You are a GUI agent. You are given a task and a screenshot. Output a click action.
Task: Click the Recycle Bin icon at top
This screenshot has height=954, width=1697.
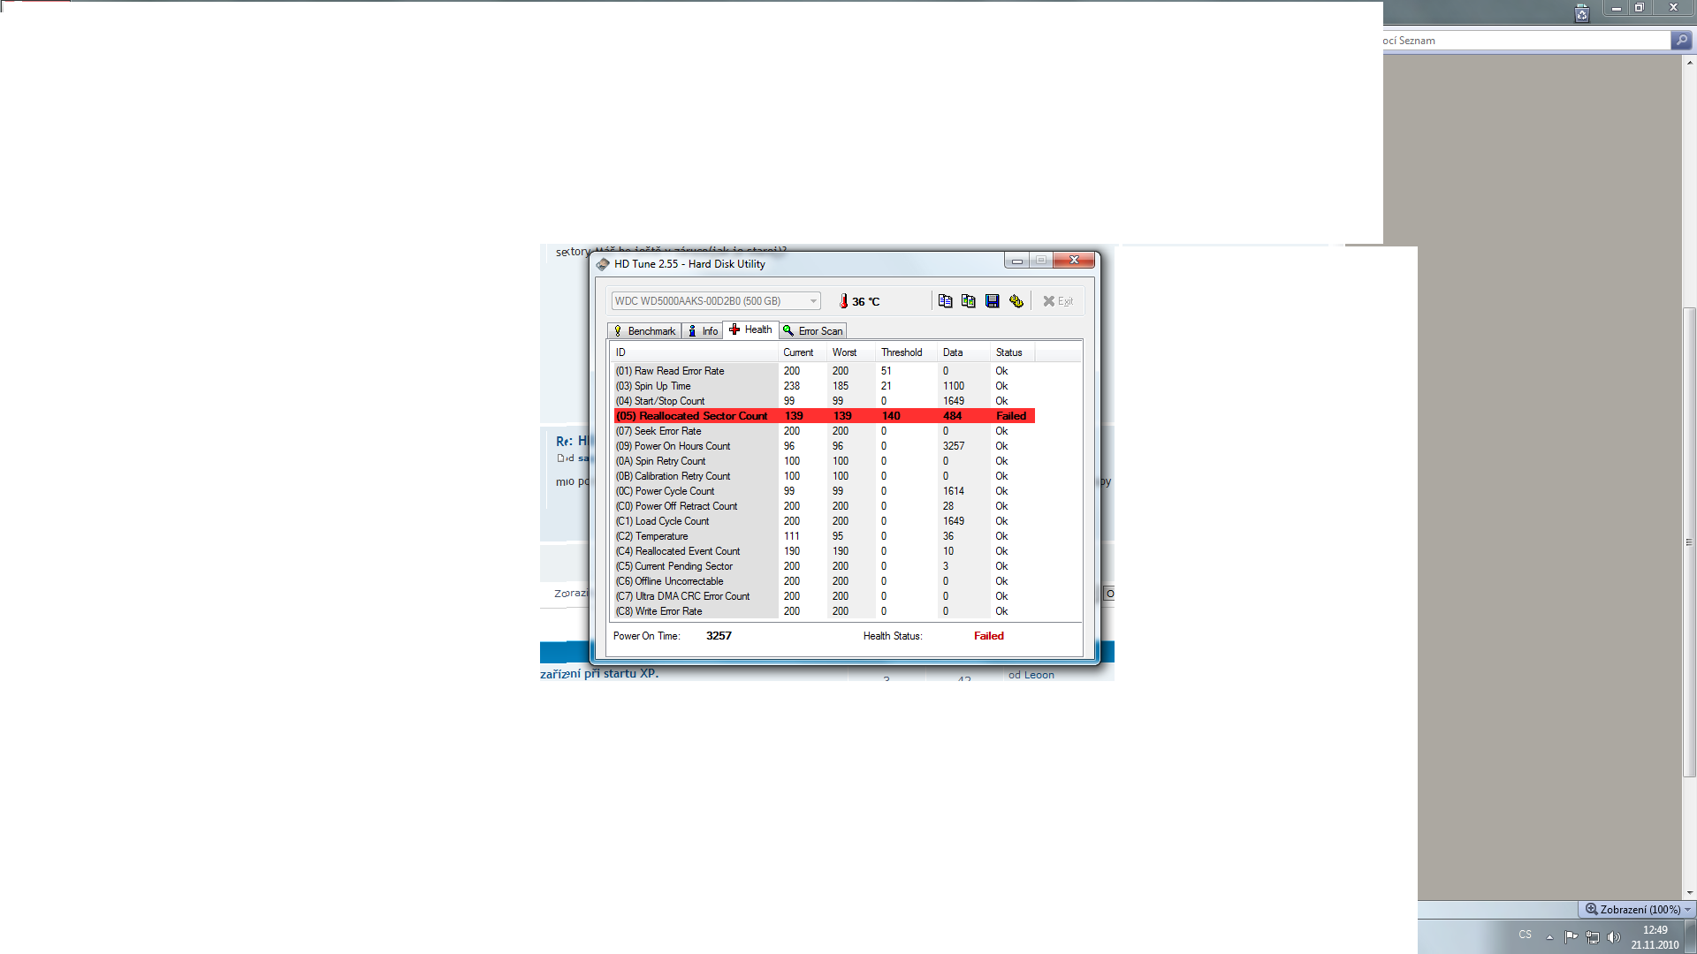pyautogui.click(x=1581, y=12)
